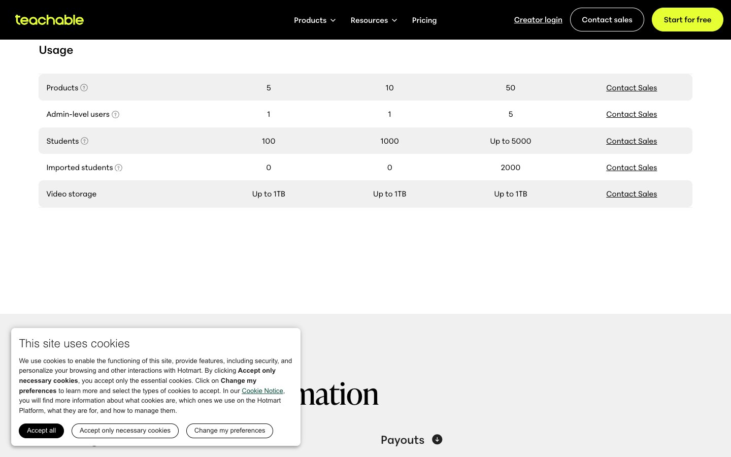Click Contact Sales in Imported students row
This screenshot has height=457, width=731.
(x=632, y=168)
